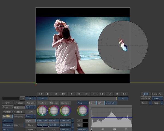The height and width of the screenshot is (131, 164).
Task: Jump to the first frame
Action: point(40,94)
